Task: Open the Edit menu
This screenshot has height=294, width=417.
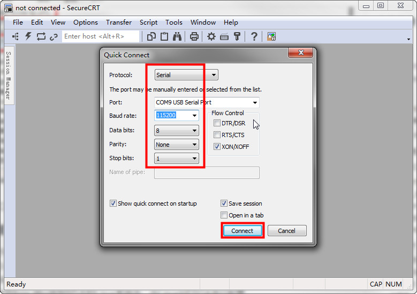Action: click(x=37, y=22)
